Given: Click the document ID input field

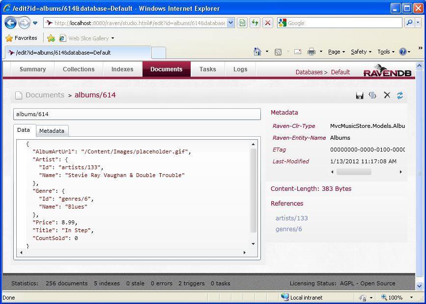Looking at the screenshot, I should (x=137, y=114).
